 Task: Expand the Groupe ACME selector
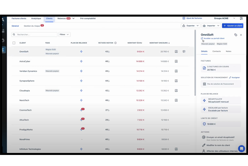[224, 19]
